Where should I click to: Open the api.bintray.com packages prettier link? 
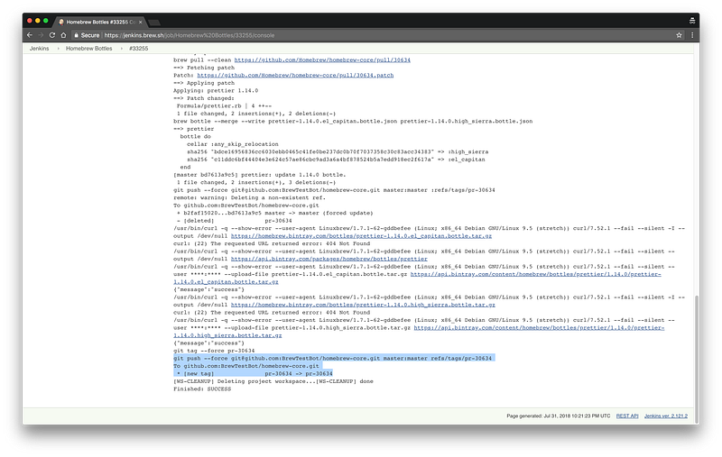(x=329, y=259)
